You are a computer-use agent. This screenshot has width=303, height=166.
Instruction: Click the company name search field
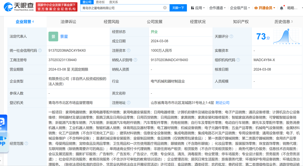pos(122,8)
